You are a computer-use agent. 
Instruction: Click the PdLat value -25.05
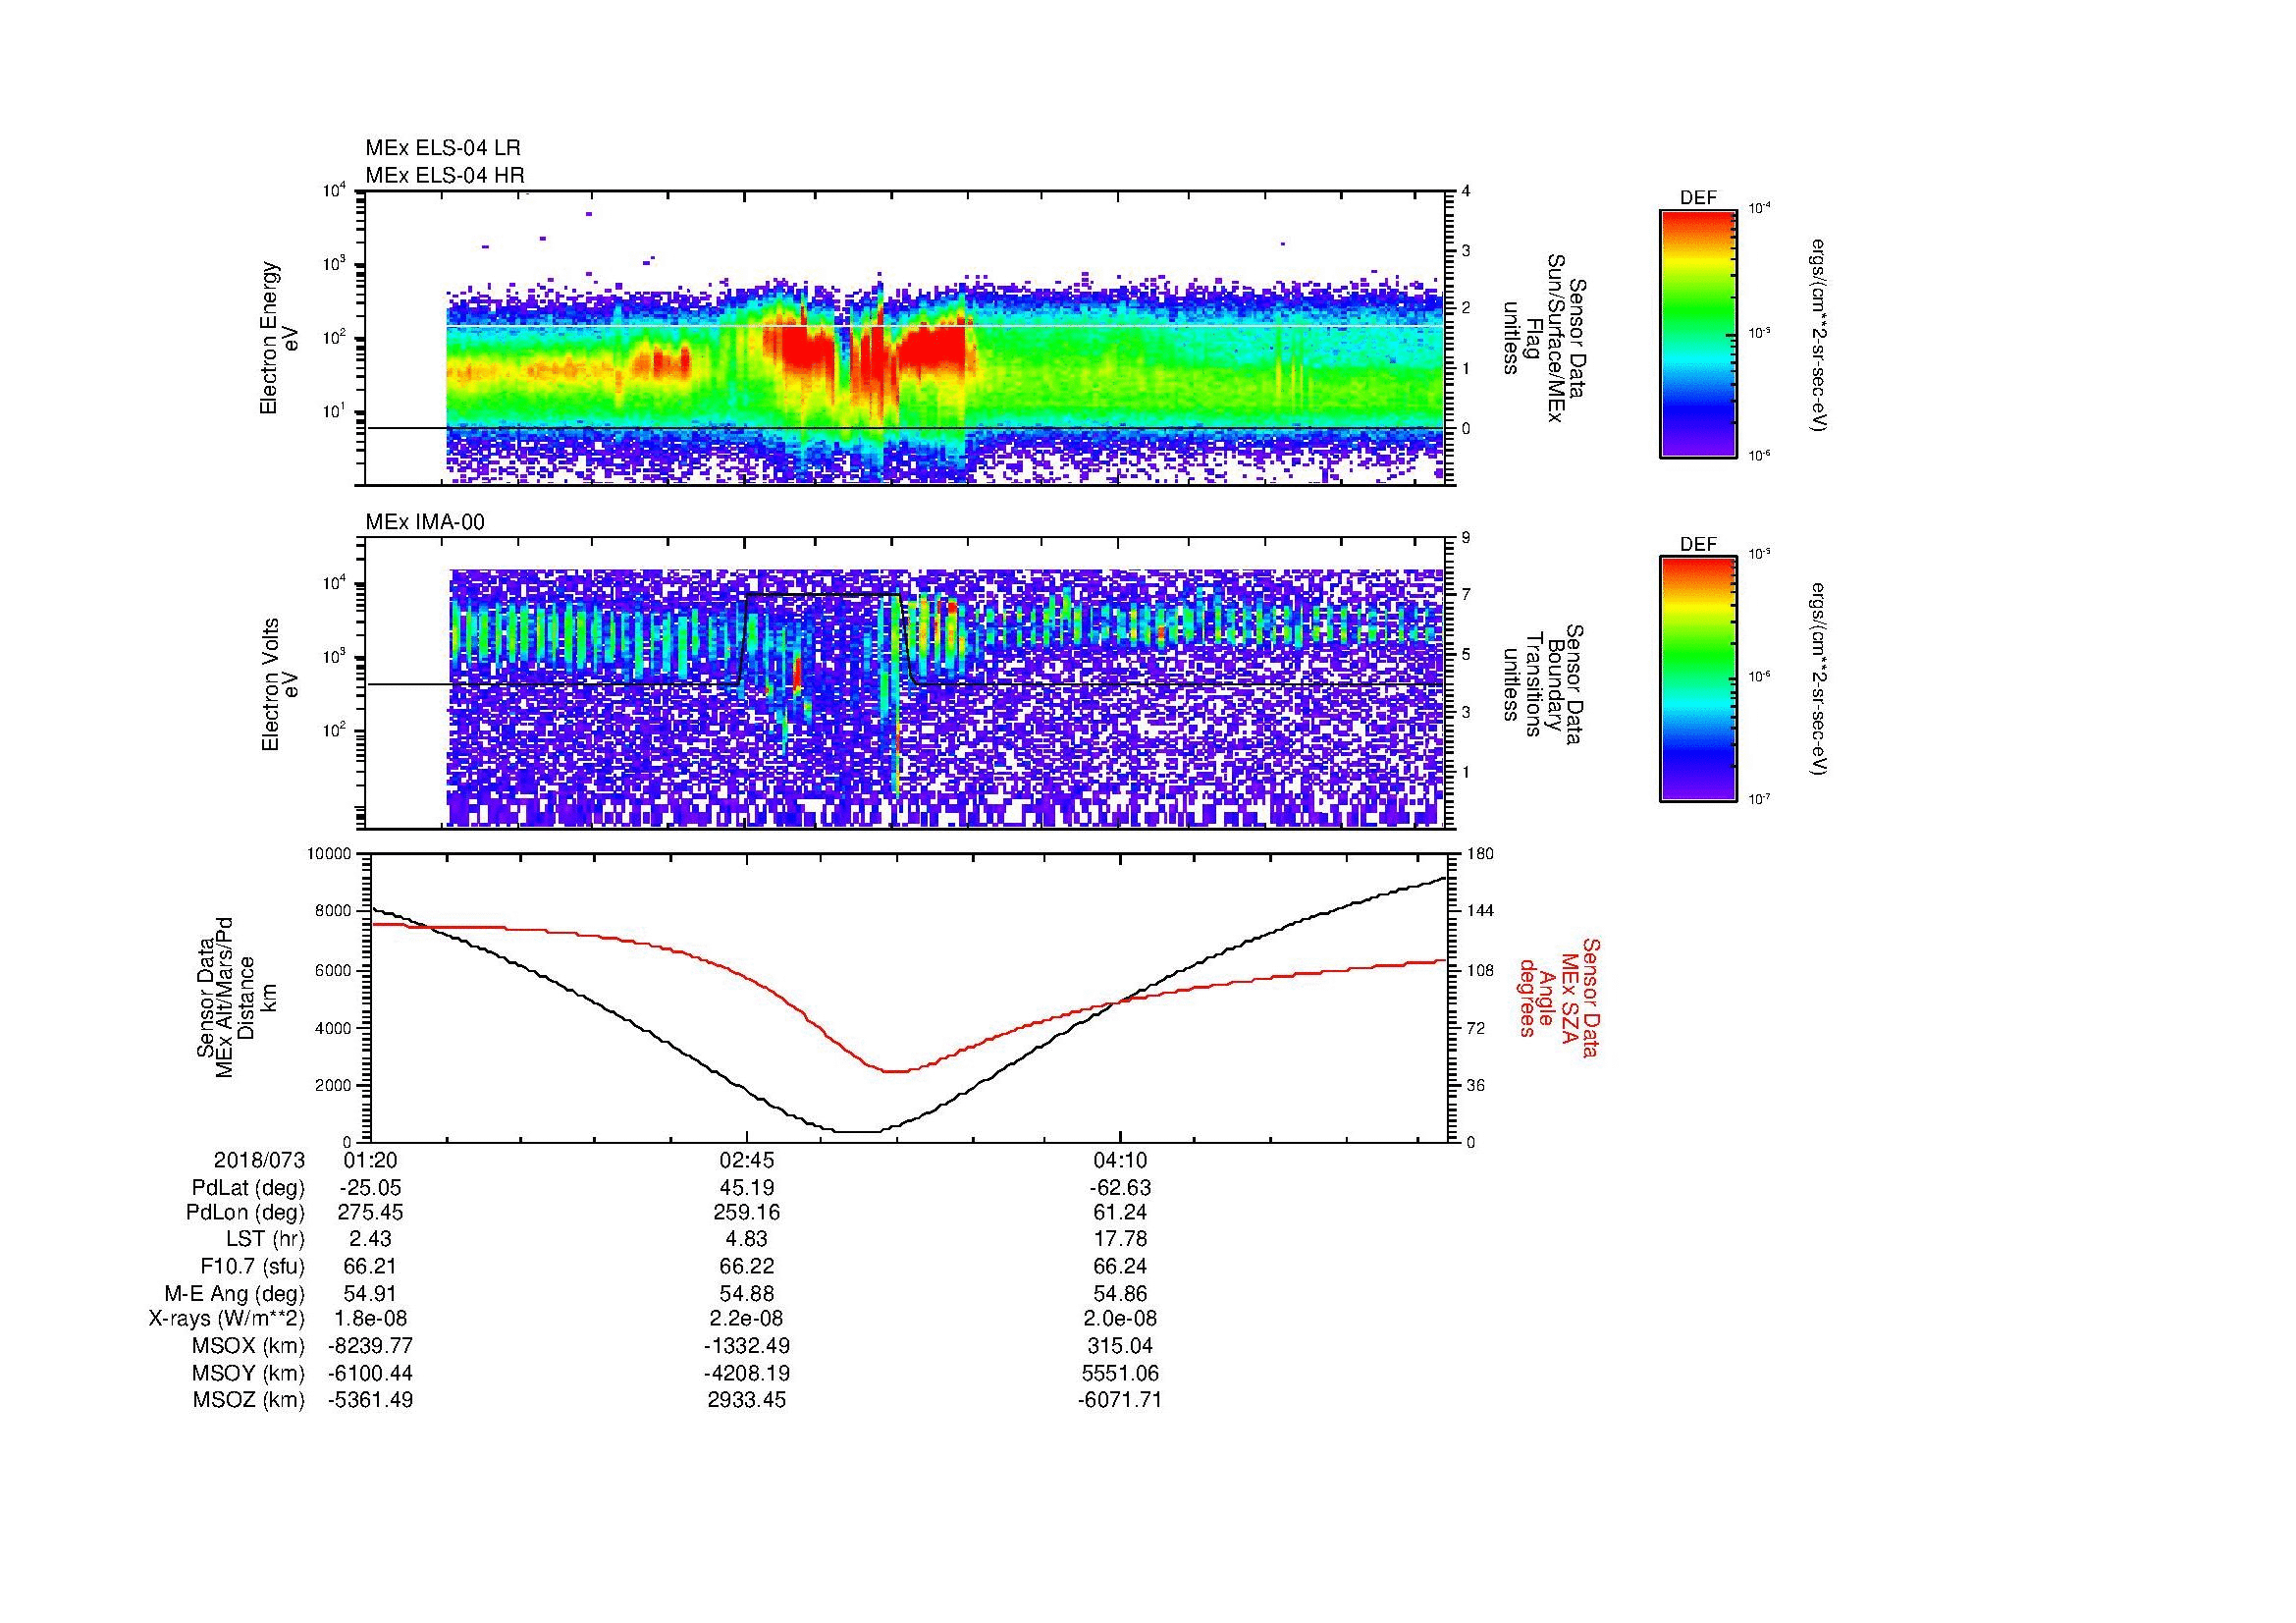tap(371, 1188)
